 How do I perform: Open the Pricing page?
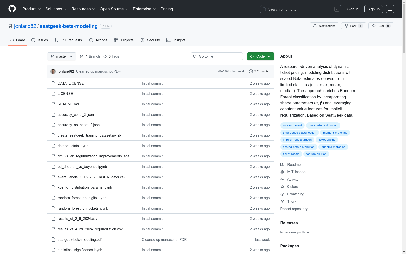click(167, 9)
